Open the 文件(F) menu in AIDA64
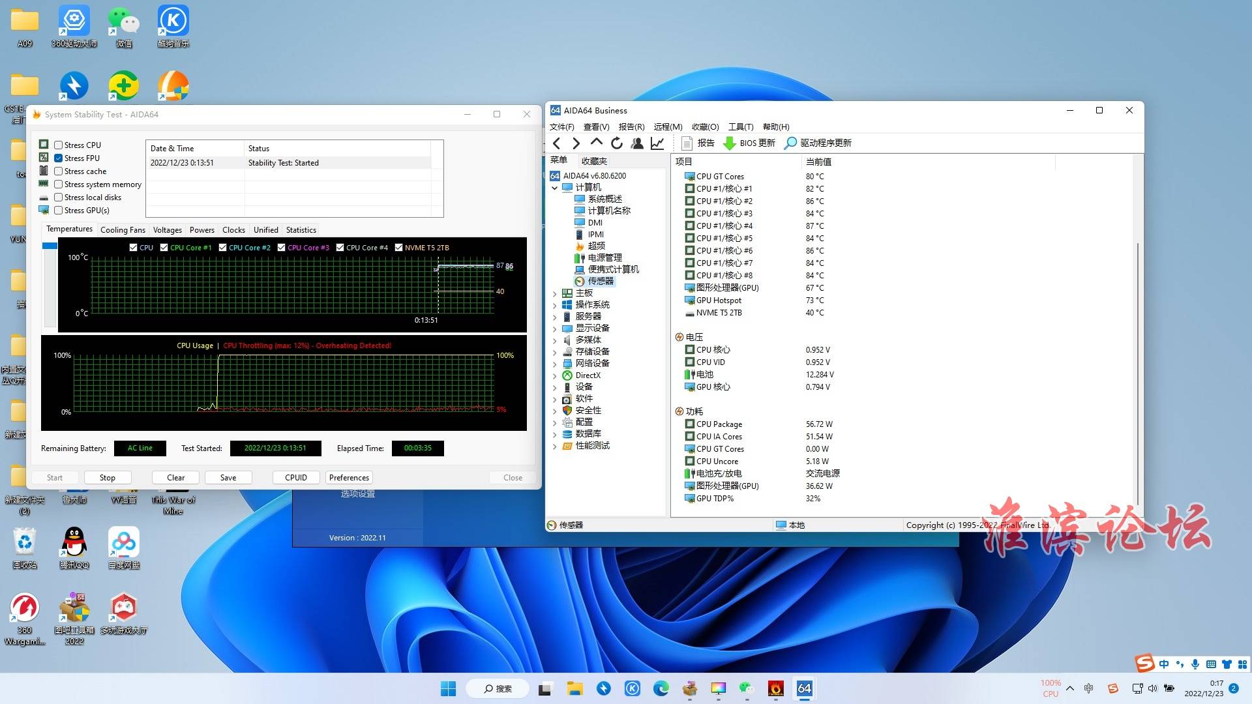The image size is (1252, 704). [562, 127]
